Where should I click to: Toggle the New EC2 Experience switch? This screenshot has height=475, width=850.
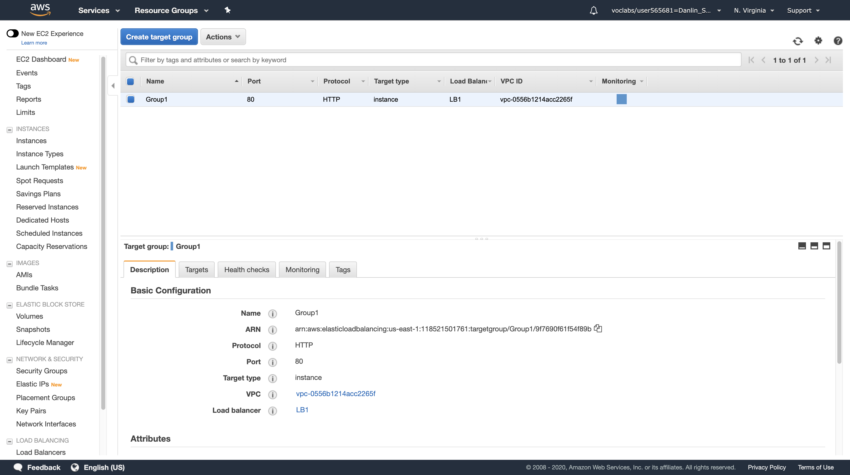13,33
